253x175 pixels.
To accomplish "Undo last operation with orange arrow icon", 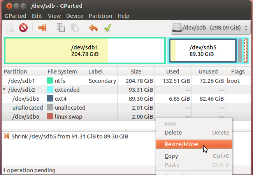I will pos(93,28).
